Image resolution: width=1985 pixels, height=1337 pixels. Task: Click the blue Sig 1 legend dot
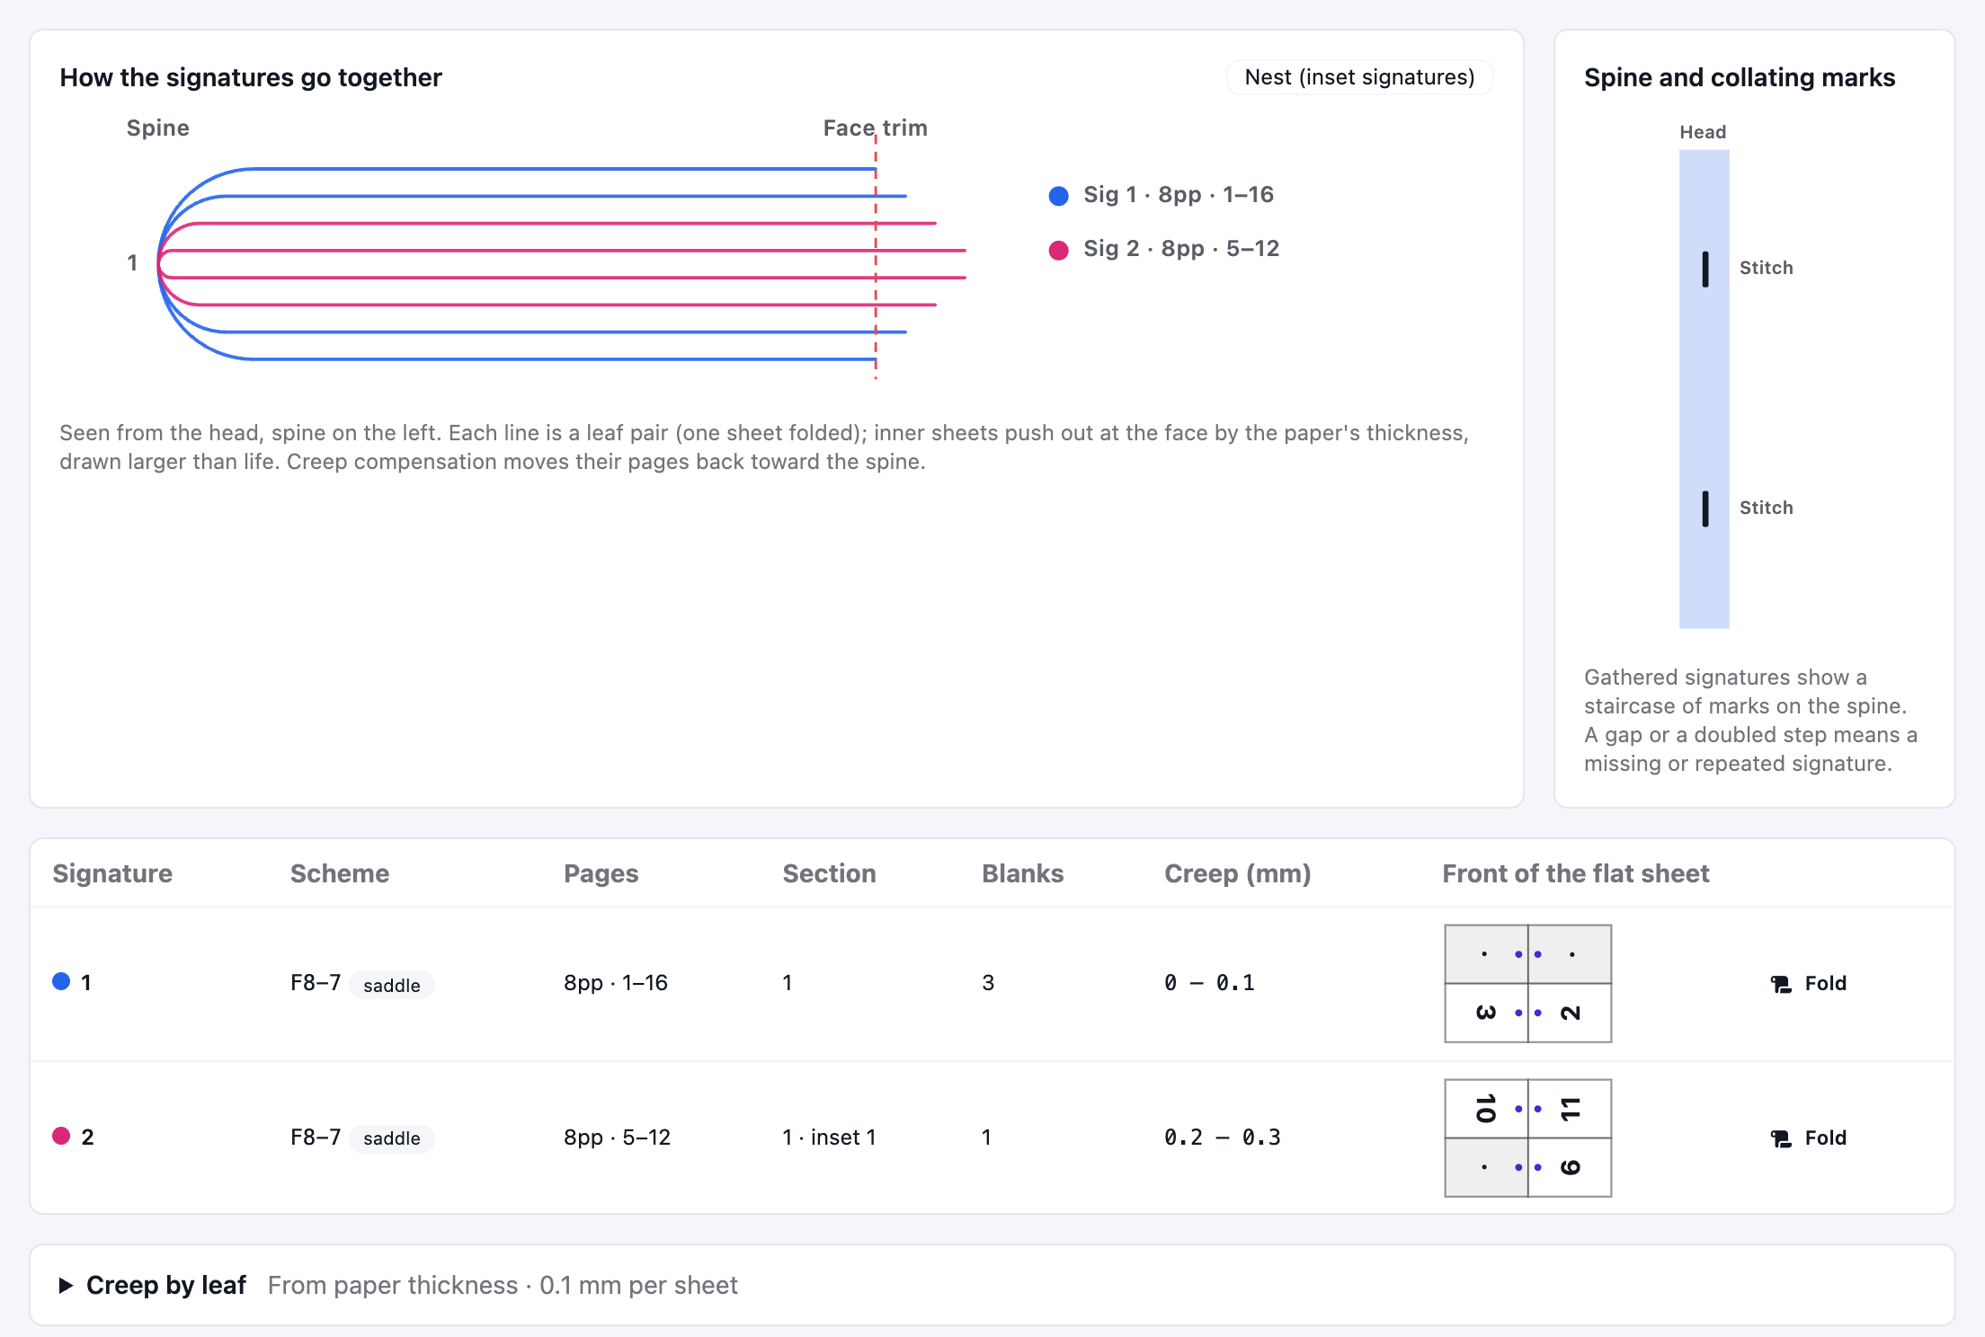click(1059, 196)
